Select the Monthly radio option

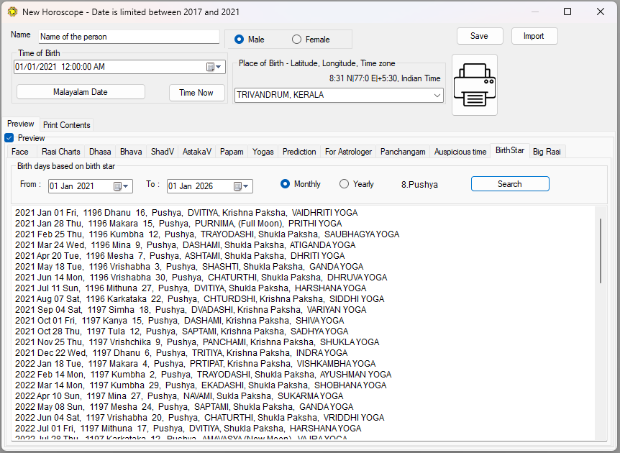[x=285, y=184]
